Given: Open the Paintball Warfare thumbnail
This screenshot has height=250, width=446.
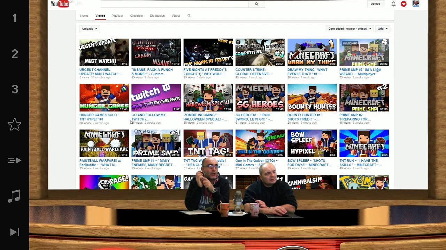Looking at the screenshot, I should (104, 143).
